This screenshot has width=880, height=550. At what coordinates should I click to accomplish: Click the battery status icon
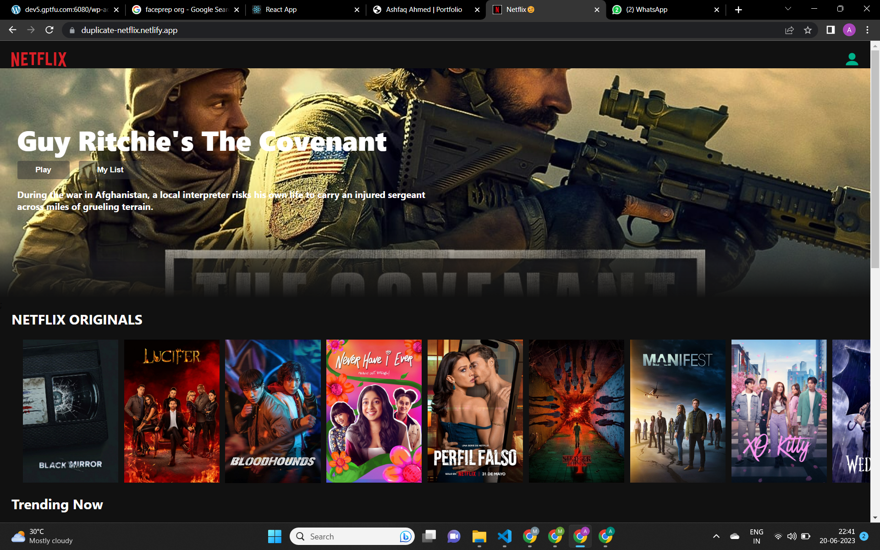pos(806,536)
